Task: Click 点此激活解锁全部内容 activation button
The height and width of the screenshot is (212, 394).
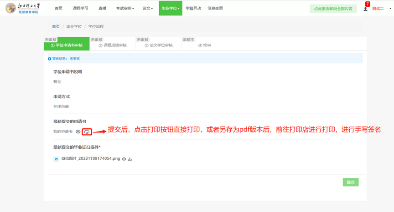Action: [333, 9]
